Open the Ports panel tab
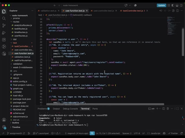Image resolution: width=185 pixels, height=138 pixels. (x=95, y=109)
